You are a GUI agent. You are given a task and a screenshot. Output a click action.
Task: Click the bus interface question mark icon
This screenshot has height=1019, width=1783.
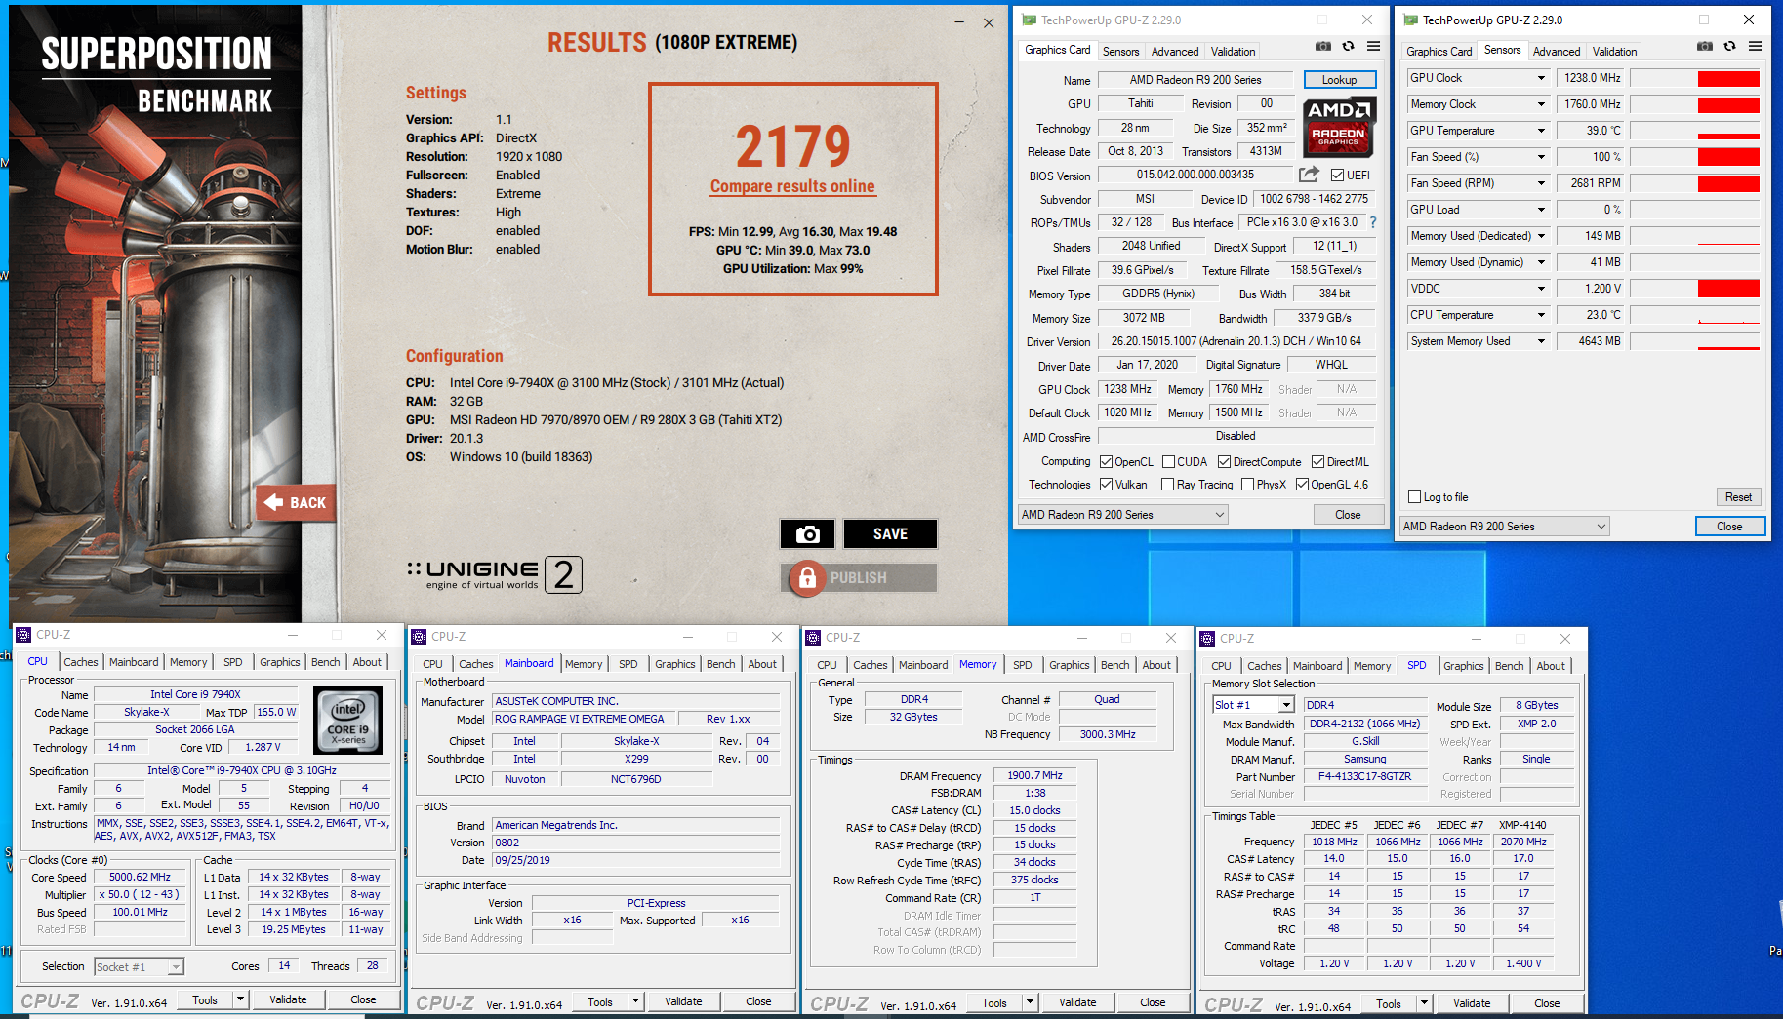[x=1373, y=222]
